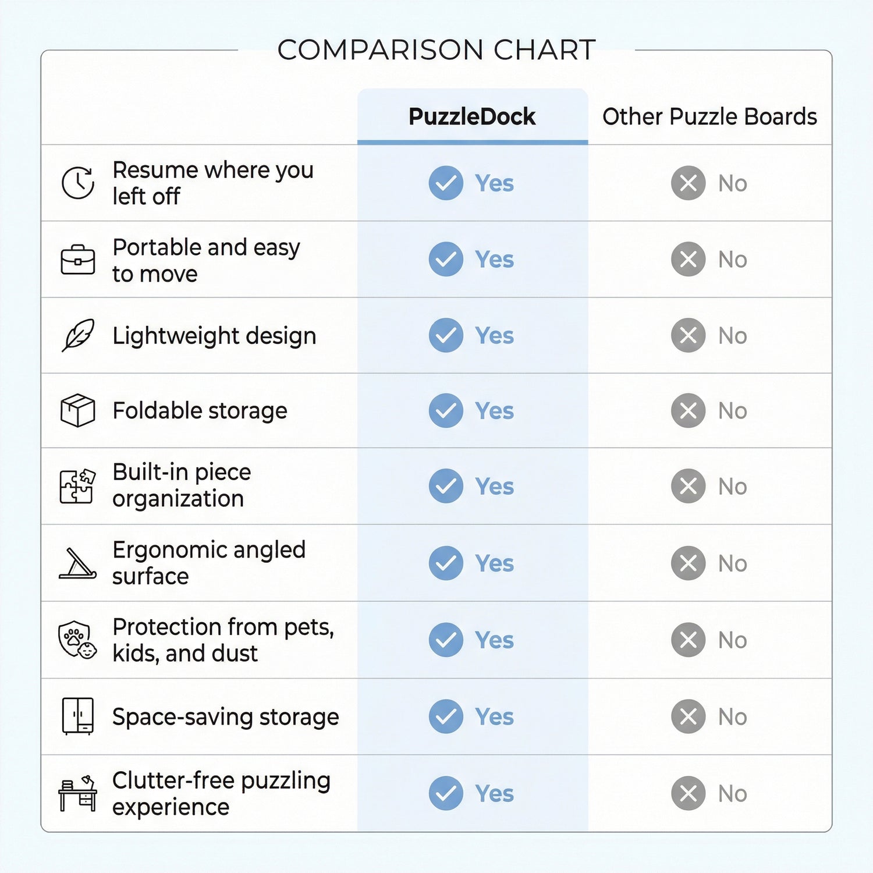Click the desk icon for Clutter-free puzzling experience
Screen dimensions: 873x873
(x=77, y=793)
